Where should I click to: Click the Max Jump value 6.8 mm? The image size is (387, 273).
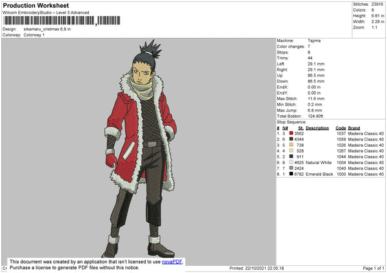315,110
